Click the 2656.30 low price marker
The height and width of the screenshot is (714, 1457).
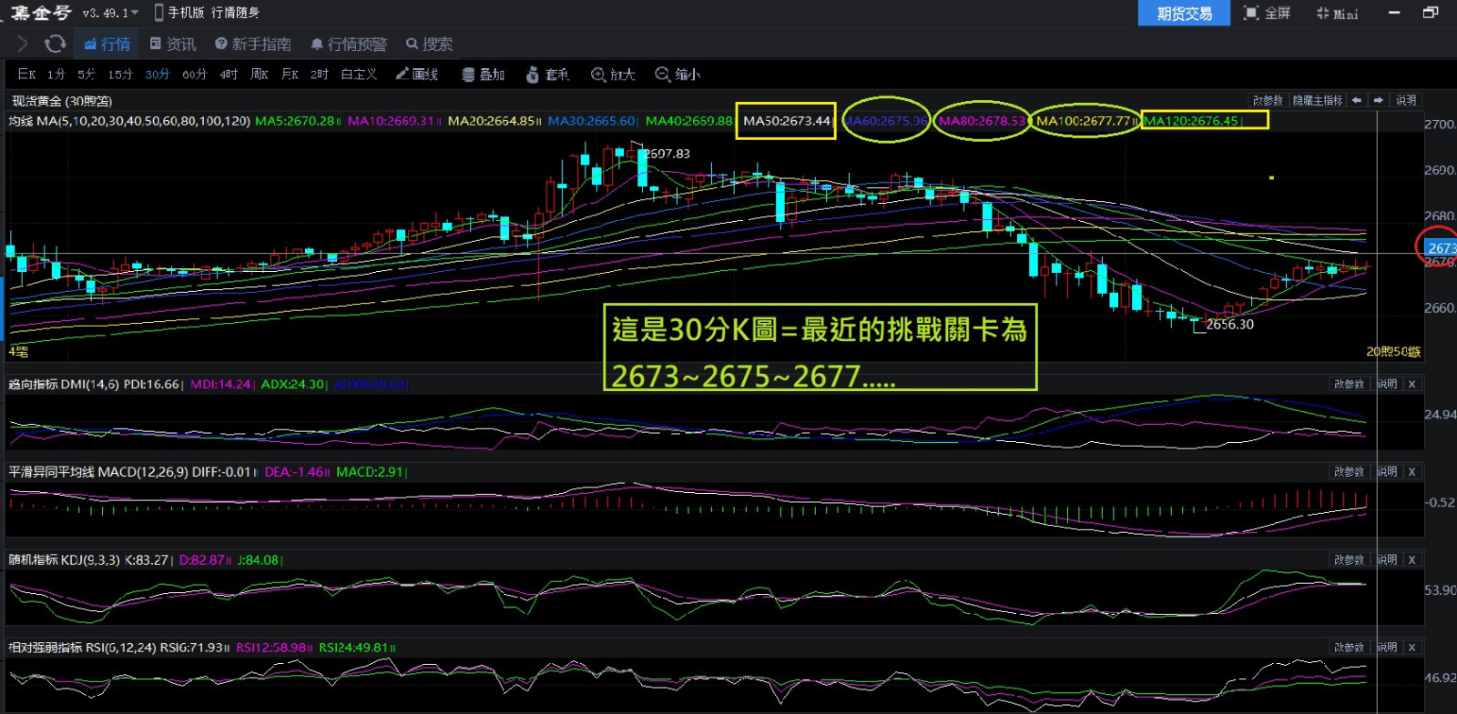tap(1230, 325)
